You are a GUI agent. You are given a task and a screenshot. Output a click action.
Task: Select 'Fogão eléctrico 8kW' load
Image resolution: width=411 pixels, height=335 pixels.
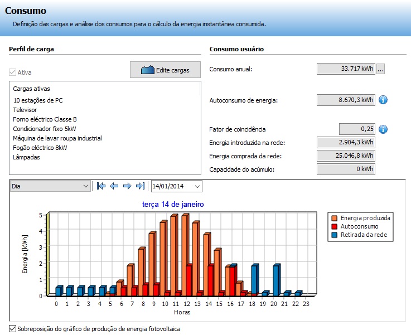pyautogui.click(x=40, y=148)
